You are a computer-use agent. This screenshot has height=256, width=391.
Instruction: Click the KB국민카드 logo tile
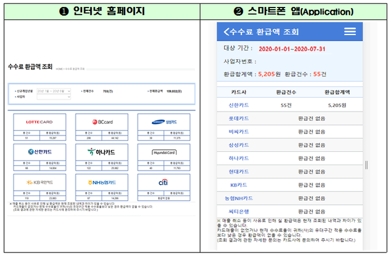tap(40, 182)
